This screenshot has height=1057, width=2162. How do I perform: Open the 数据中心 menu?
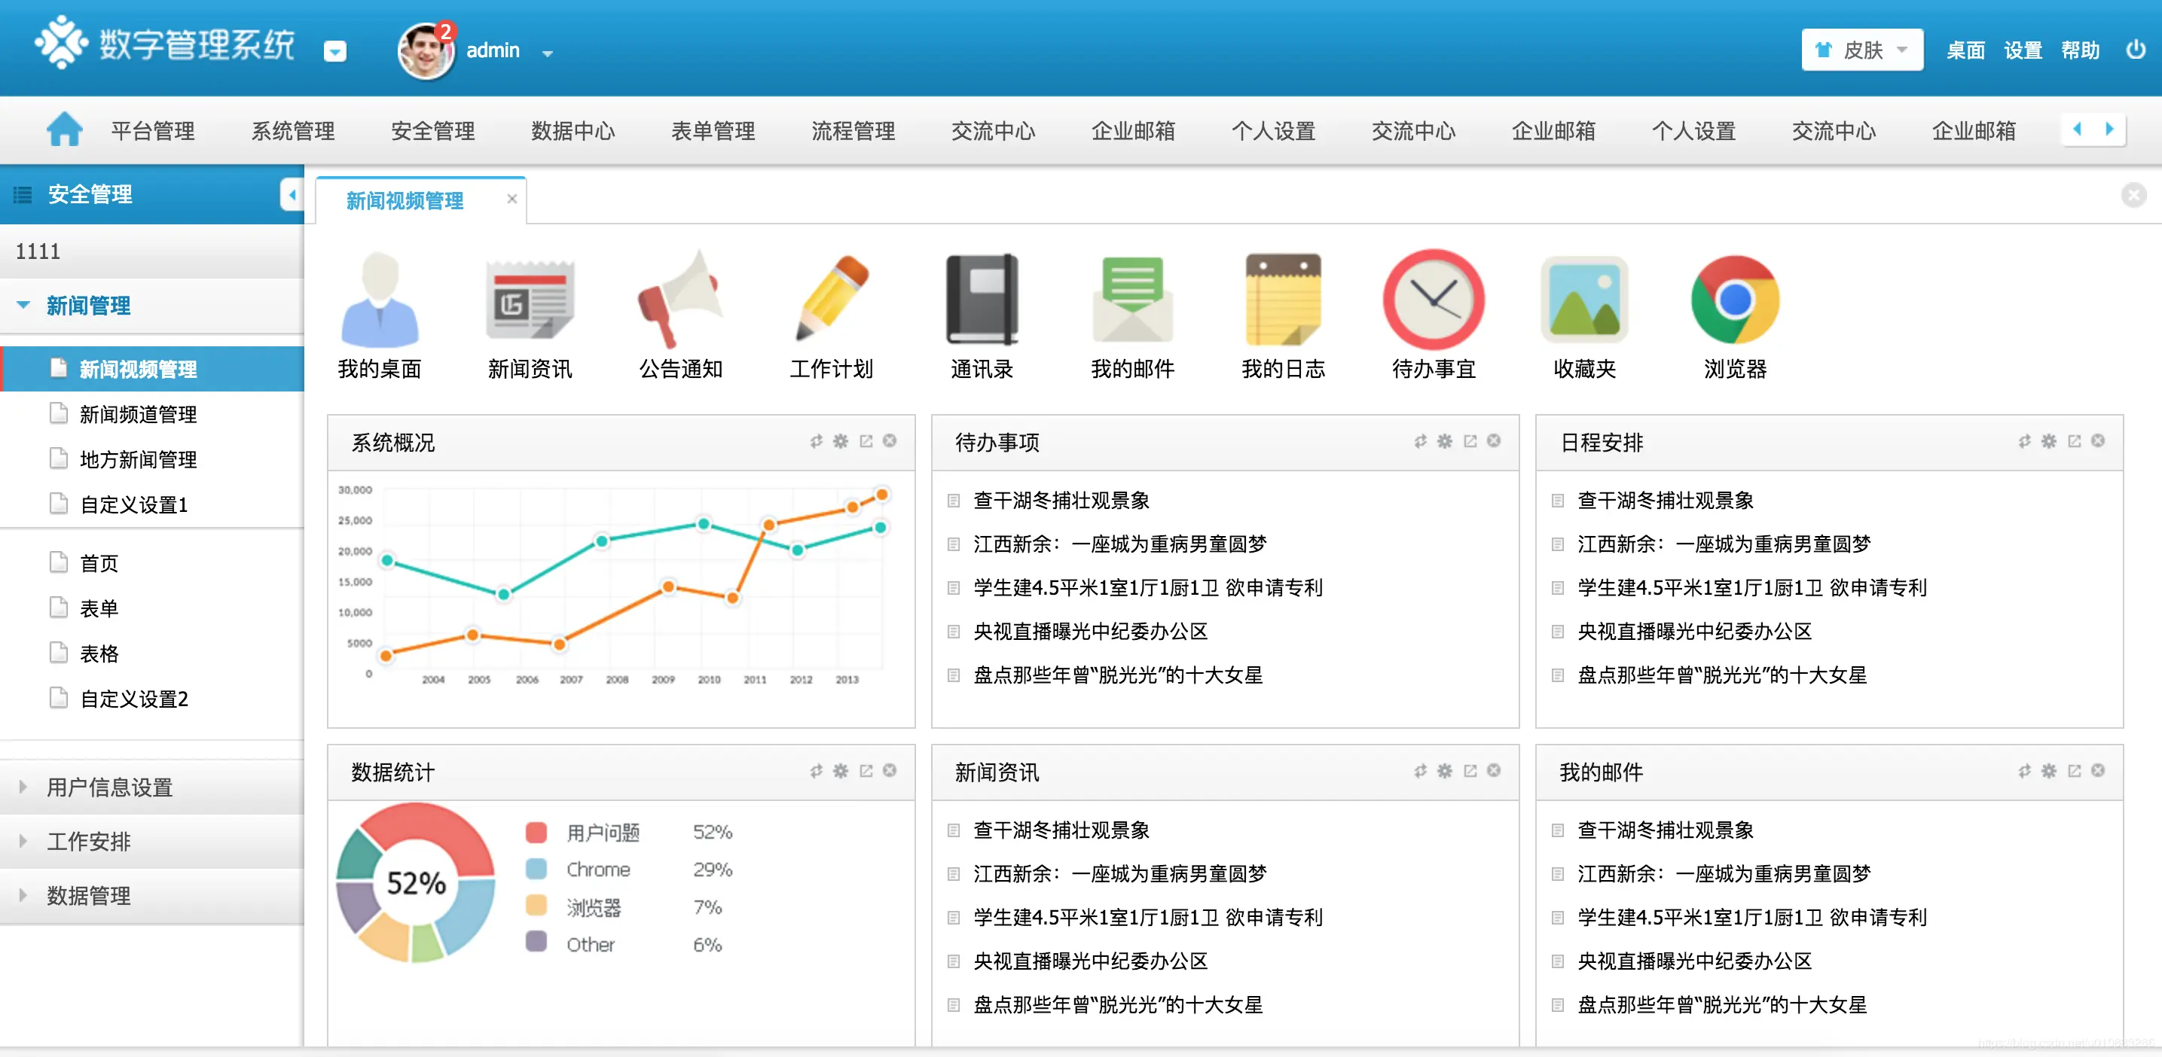[573, 130]
